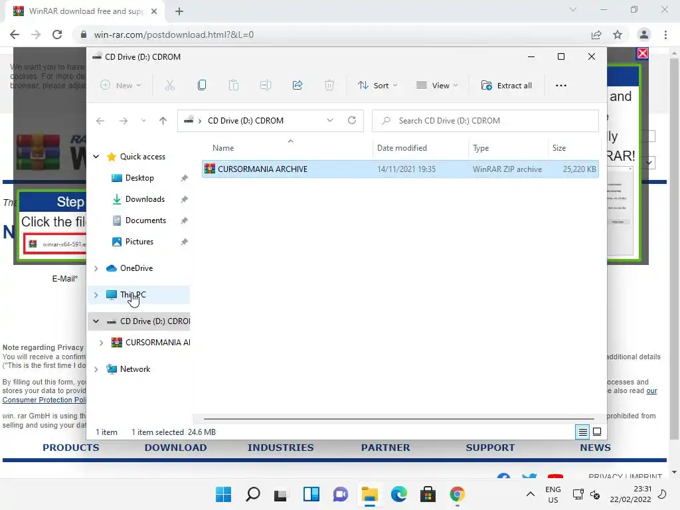Collapse the Quick access tree node

coord(96,157)
